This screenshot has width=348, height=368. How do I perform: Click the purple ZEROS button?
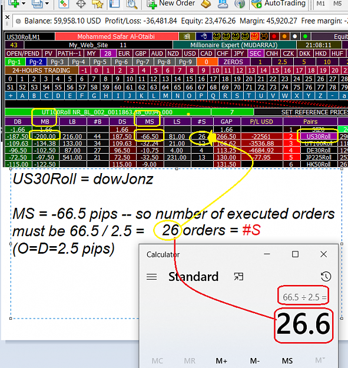(x=233, y=62)
